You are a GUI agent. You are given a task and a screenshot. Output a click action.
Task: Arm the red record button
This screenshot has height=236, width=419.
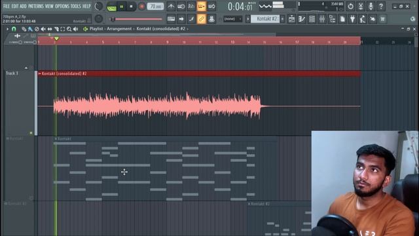pos(141,7)
